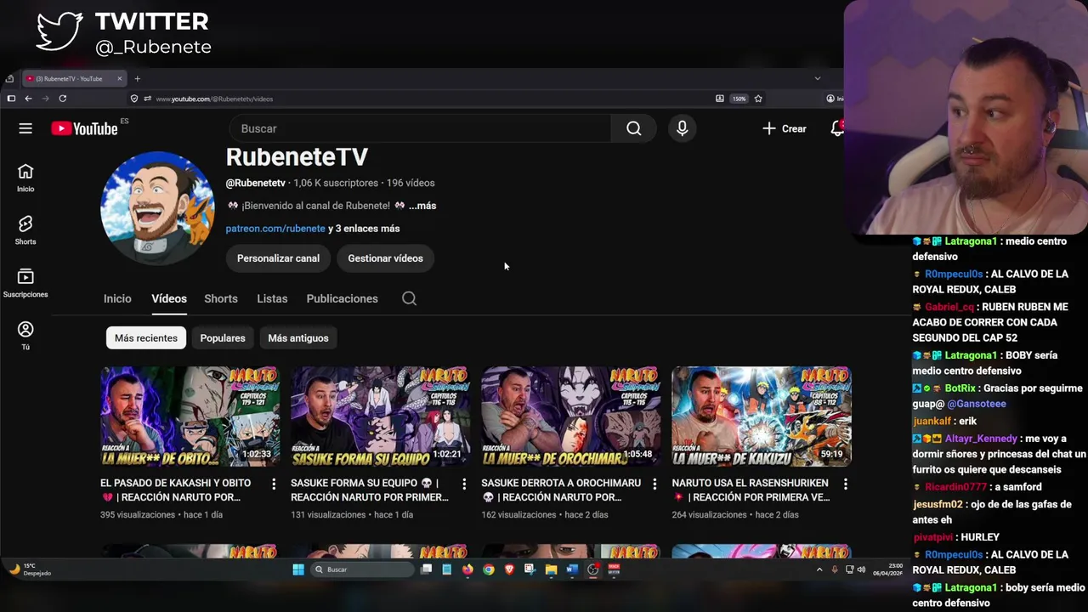Open the Sasuke forma su equipo thumbnail
Screen dimensions: 1088x612
381,416
